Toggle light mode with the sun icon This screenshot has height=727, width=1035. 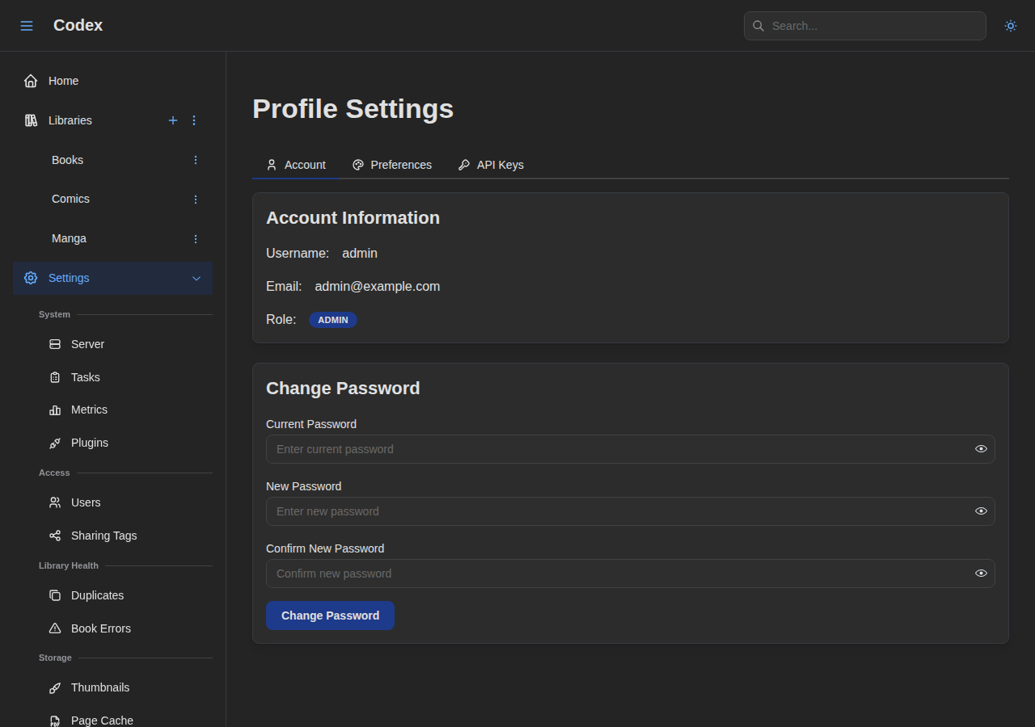(x=1010, y=26)
